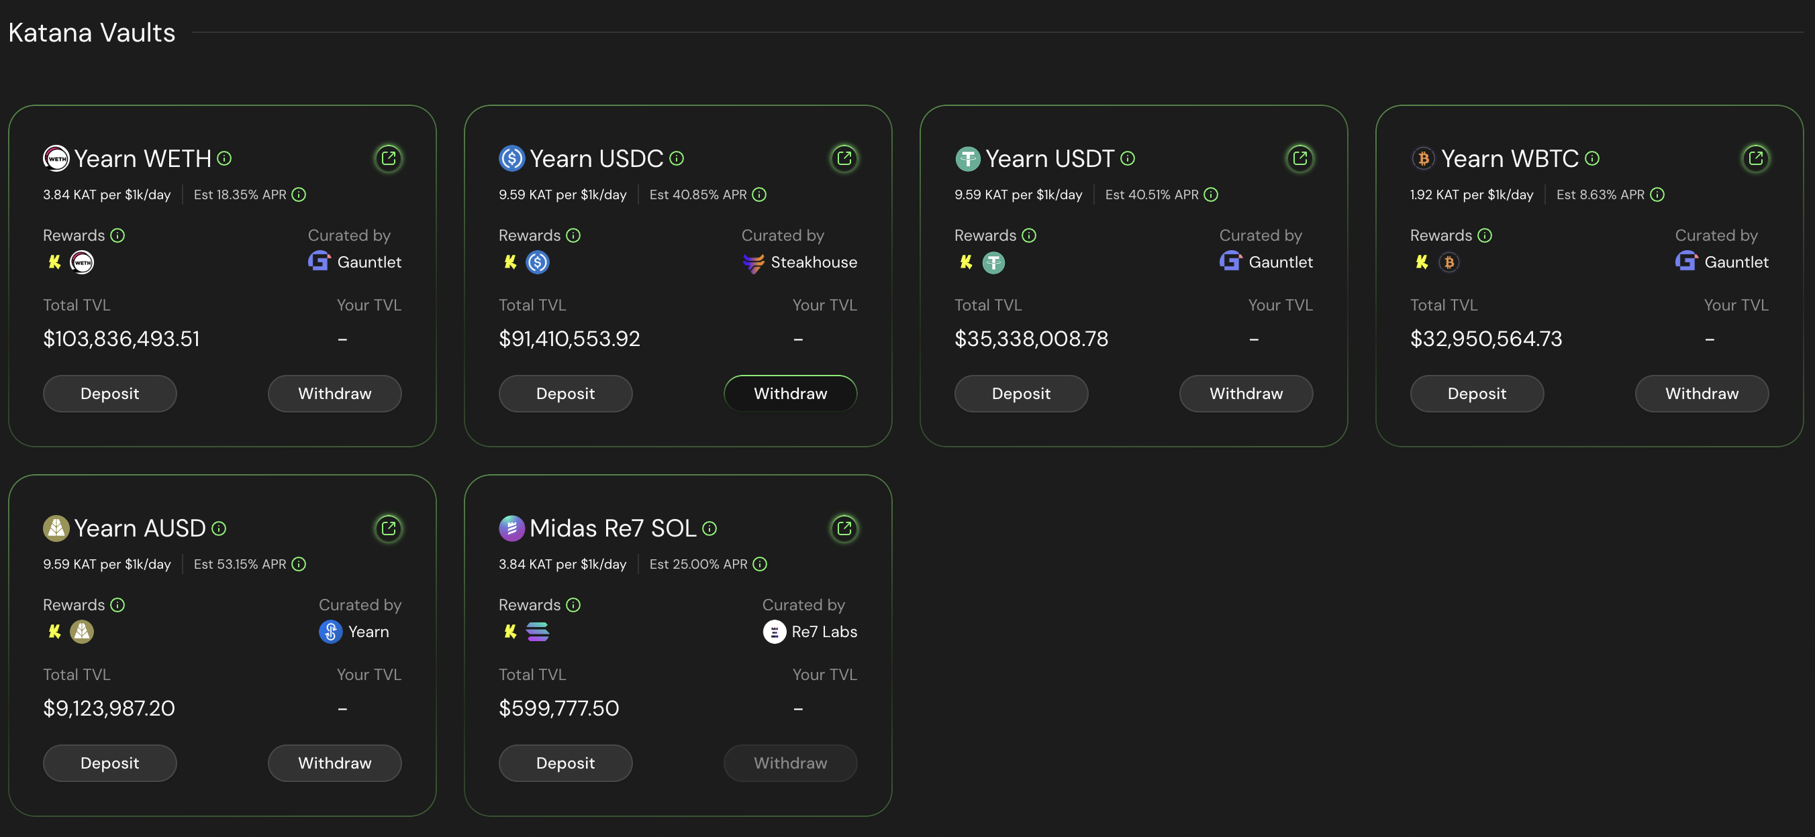Click the Re7 Labs curator icon
The height and width of the screenshot is (837, 1815).
point(775,632)
